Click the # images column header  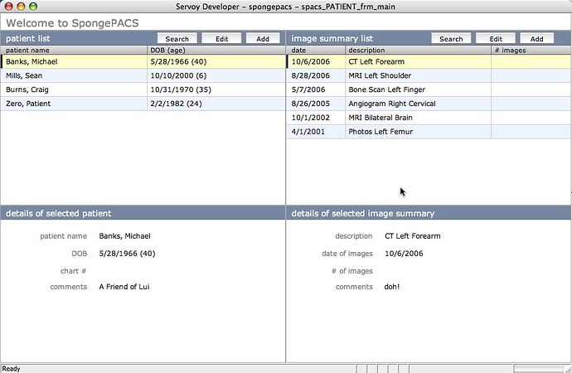click(531, 51)
